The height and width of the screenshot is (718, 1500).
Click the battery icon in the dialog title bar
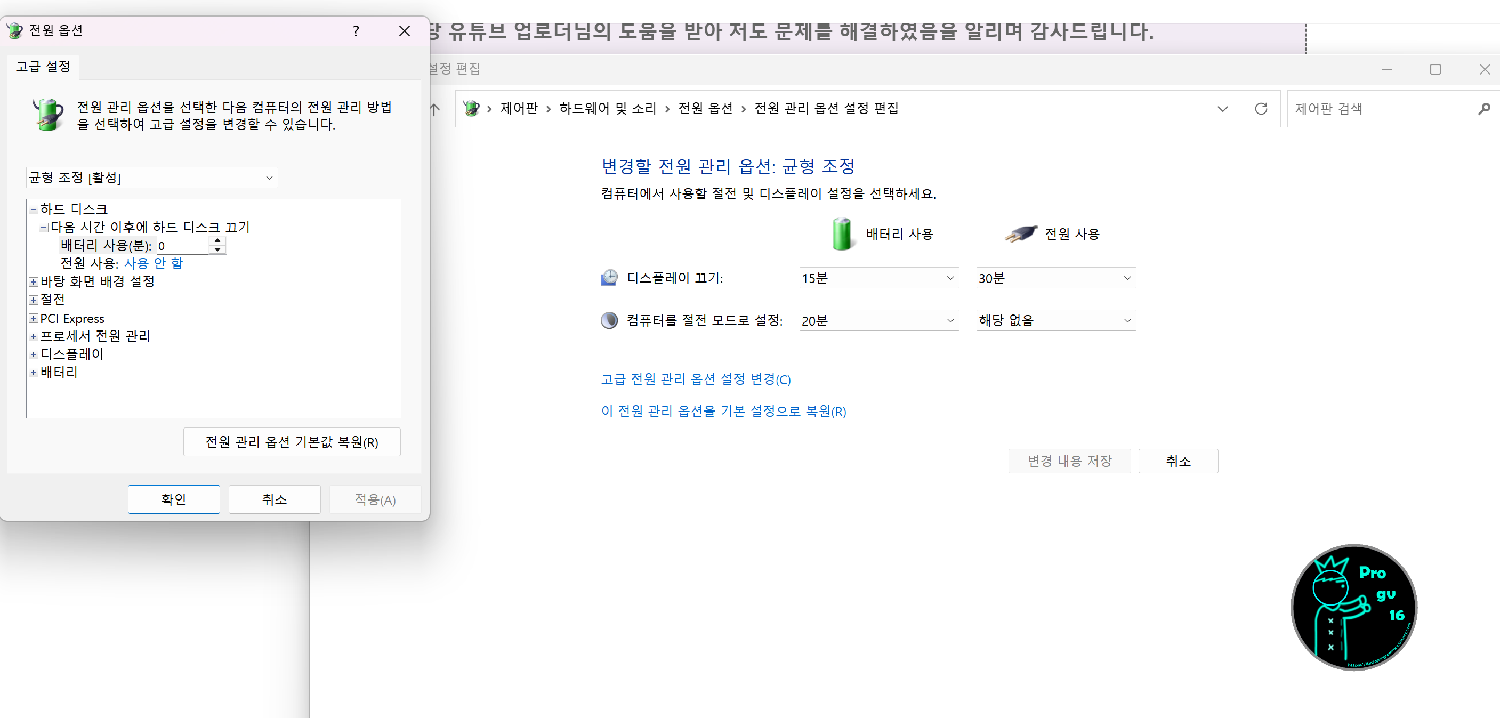coord(14,30)
